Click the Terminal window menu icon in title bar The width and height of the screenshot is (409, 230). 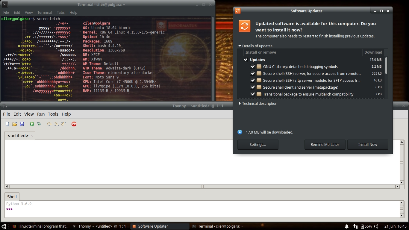click(4, 4)
